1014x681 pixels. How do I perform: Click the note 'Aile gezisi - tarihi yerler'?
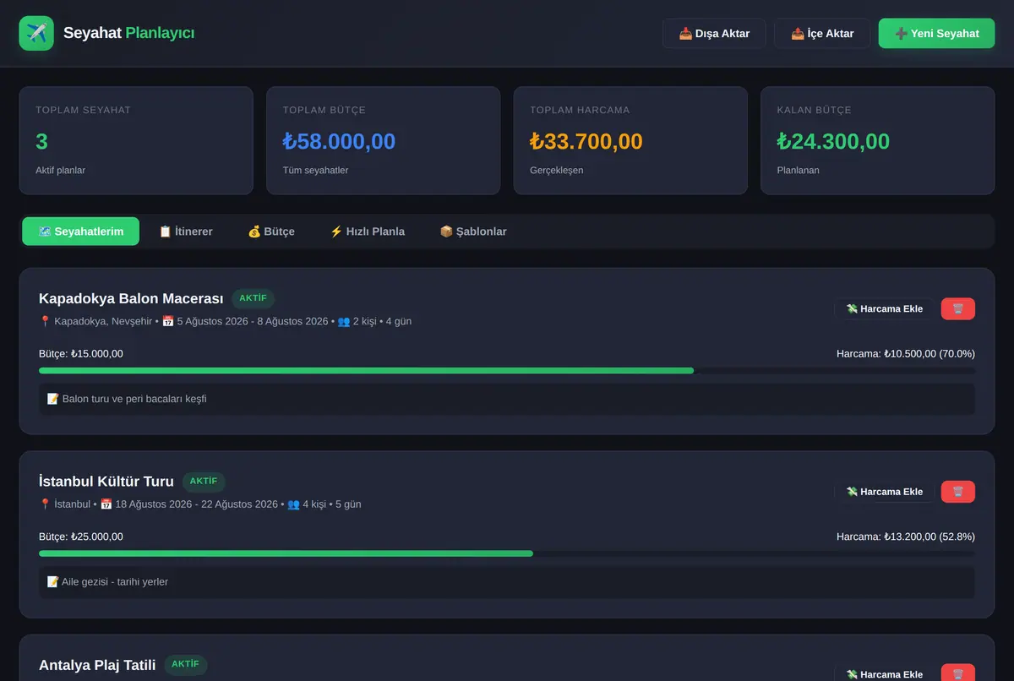[x=507, y=582]
